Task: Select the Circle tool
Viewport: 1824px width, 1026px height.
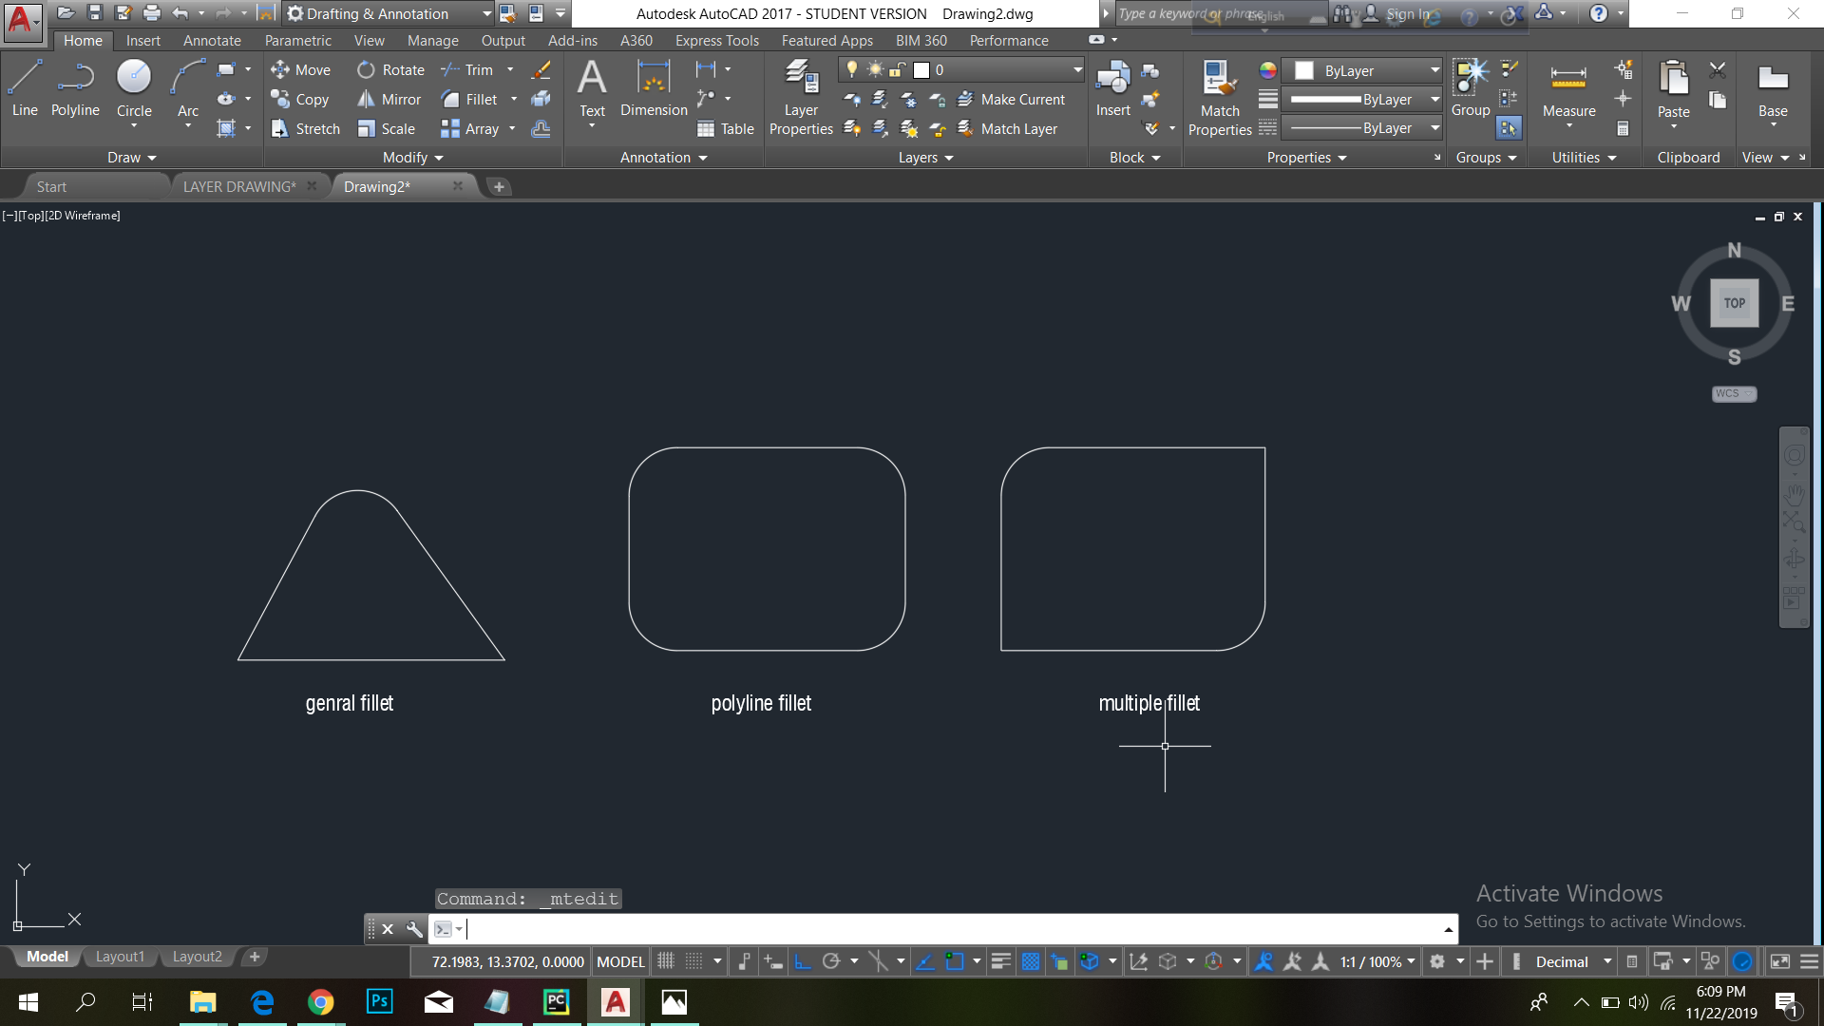Action: pyautogui.click(x=134, y=87)
